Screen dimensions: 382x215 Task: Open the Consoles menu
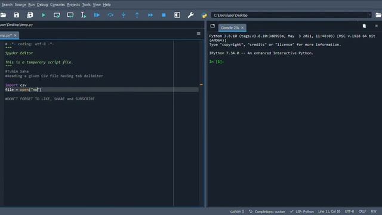(x=57, y=5)
